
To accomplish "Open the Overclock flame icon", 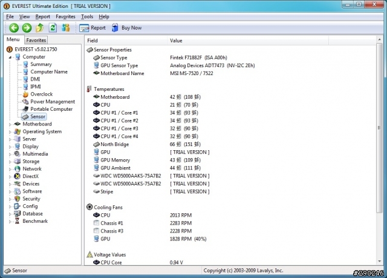I will click(x=25, y=94).
